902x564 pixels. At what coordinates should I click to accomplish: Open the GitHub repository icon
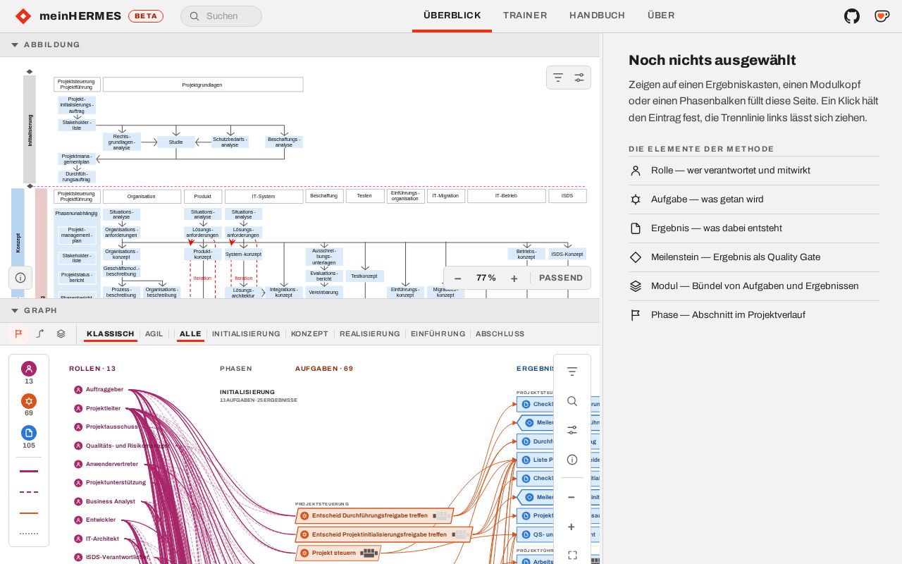tap(852, 16)
